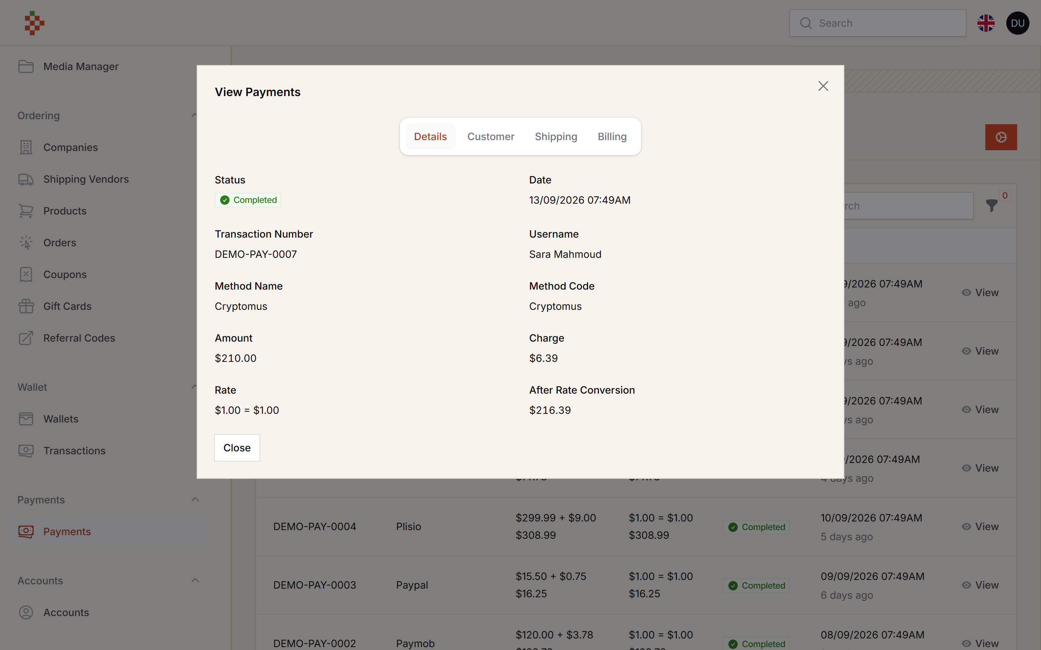
Task: Open the Orders page
Action: pyautogui.click(x=60, y=243)
